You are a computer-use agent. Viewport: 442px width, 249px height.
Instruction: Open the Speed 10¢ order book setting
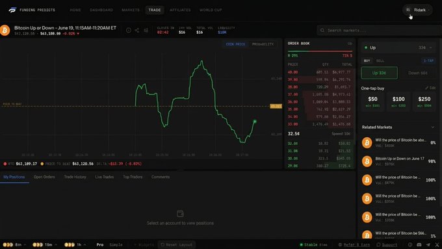341,134
